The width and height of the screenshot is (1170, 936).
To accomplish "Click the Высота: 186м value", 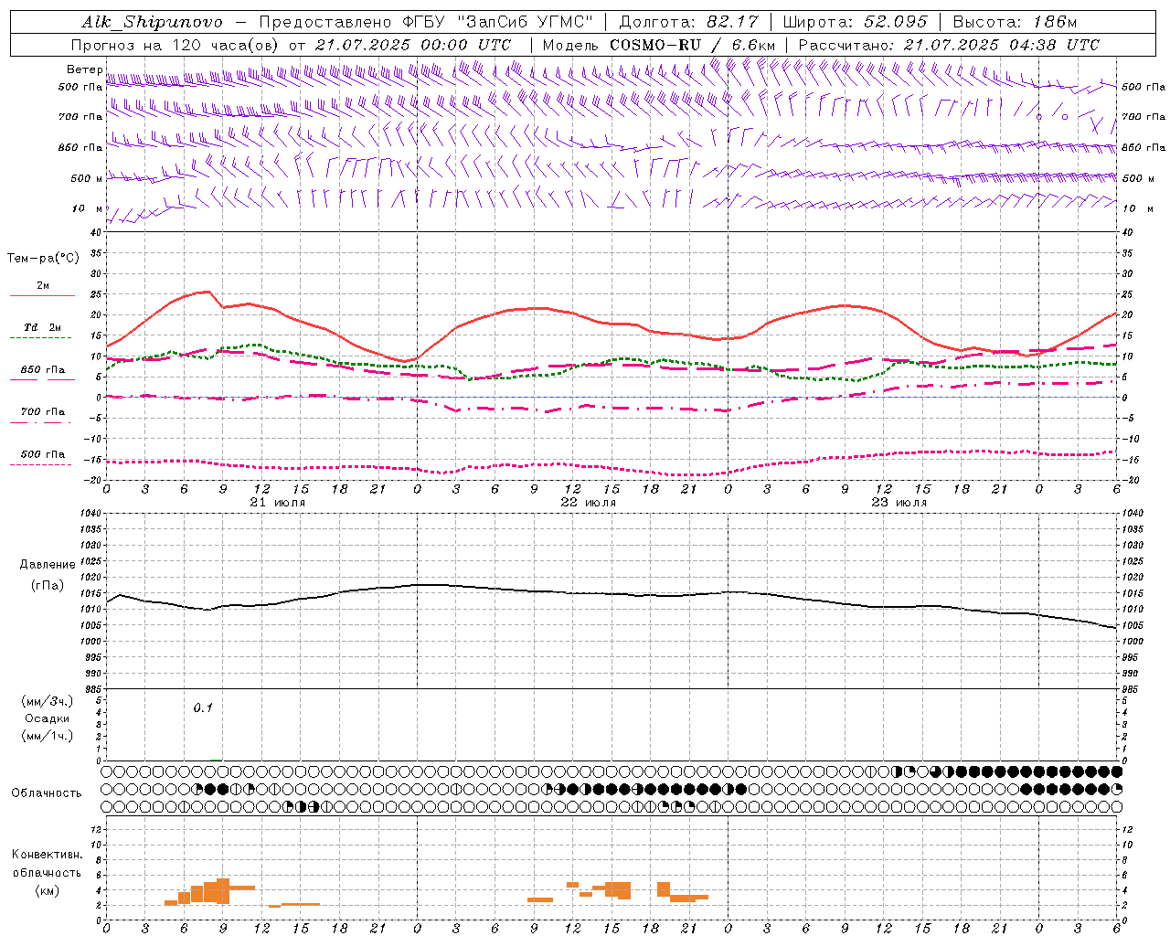I will coord(1015,22).
